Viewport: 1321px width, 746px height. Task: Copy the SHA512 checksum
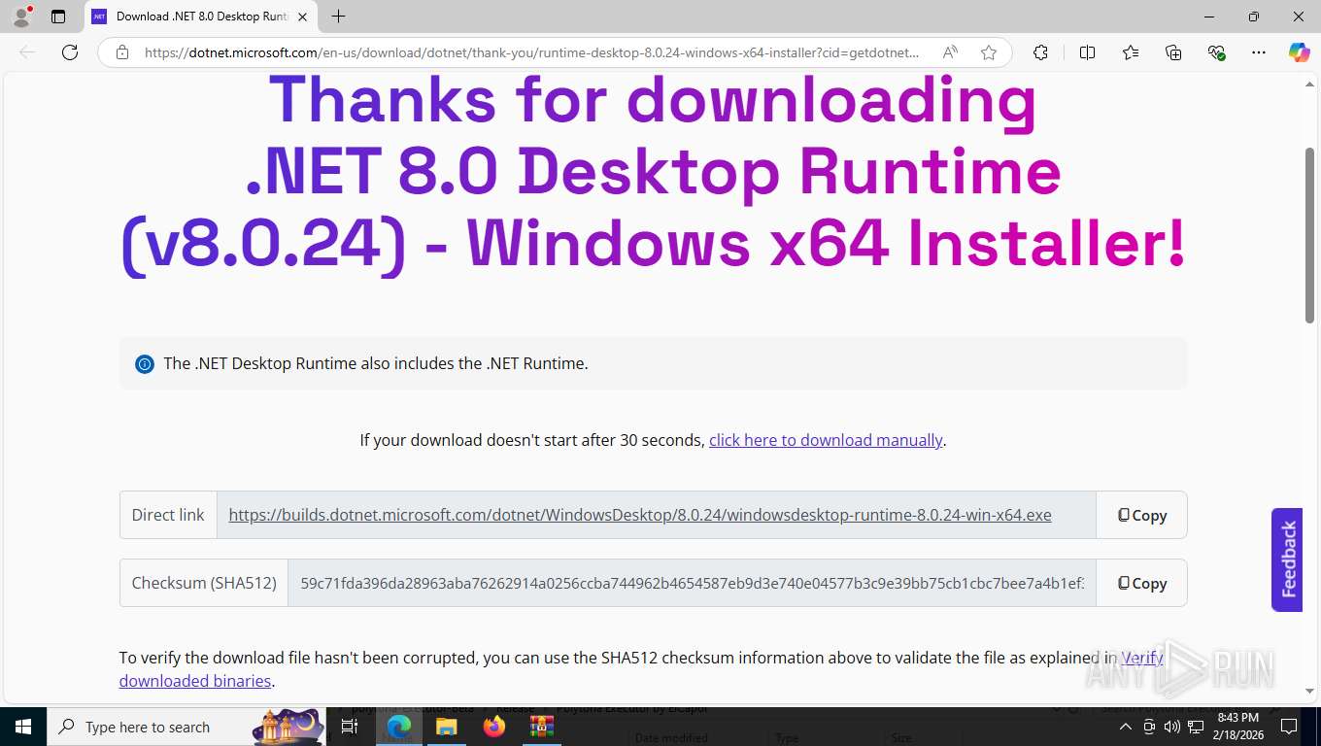[1141, 583]
